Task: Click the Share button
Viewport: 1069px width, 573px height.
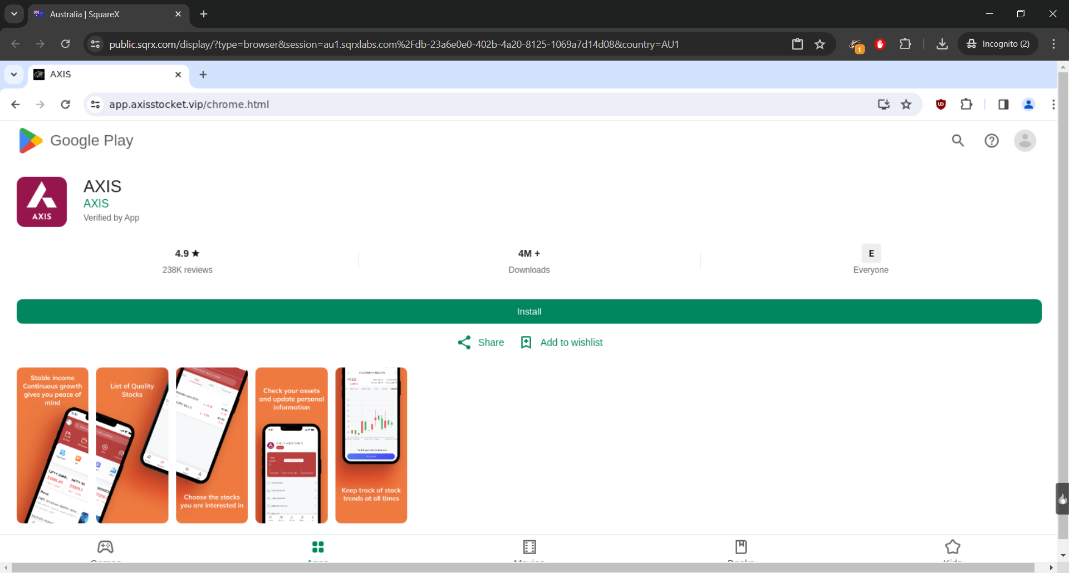Action: [481, 343]
